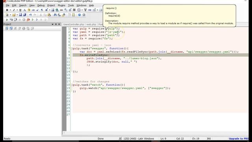Open the Help menu

(x=91, y=6)
